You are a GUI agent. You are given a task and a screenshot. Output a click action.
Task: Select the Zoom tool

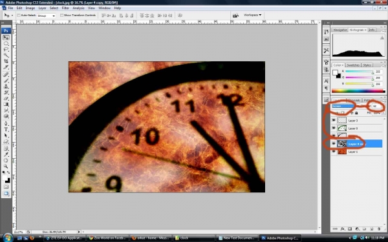6,166
